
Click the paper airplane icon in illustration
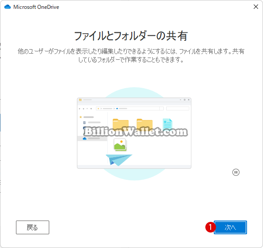click(x=119, y=160)
